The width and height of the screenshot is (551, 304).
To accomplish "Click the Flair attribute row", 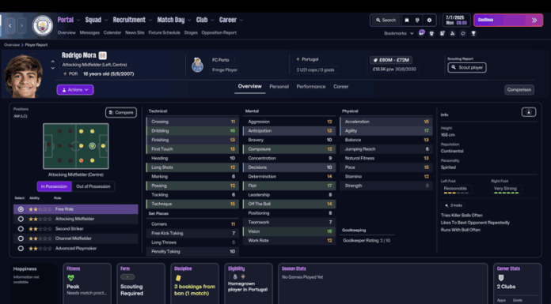I will (x=289, y=186).
